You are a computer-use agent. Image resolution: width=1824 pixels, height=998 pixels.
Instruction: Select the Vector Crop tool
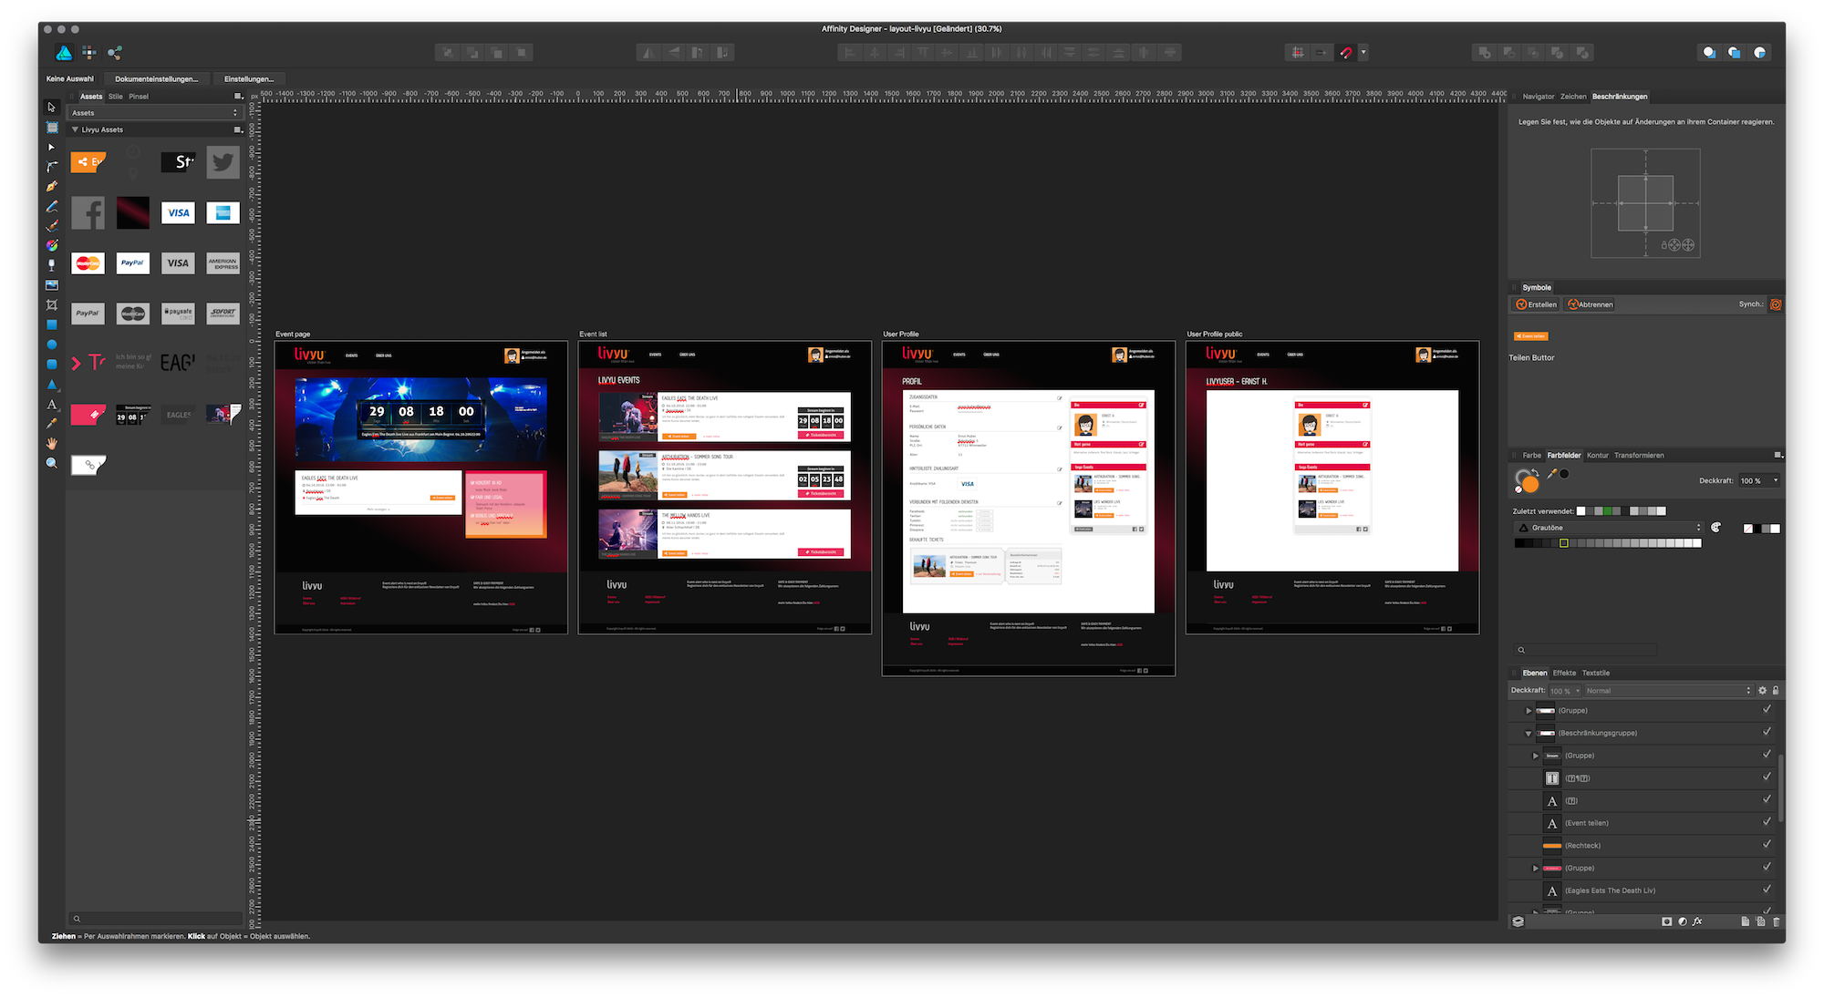(x=52, y=304)
